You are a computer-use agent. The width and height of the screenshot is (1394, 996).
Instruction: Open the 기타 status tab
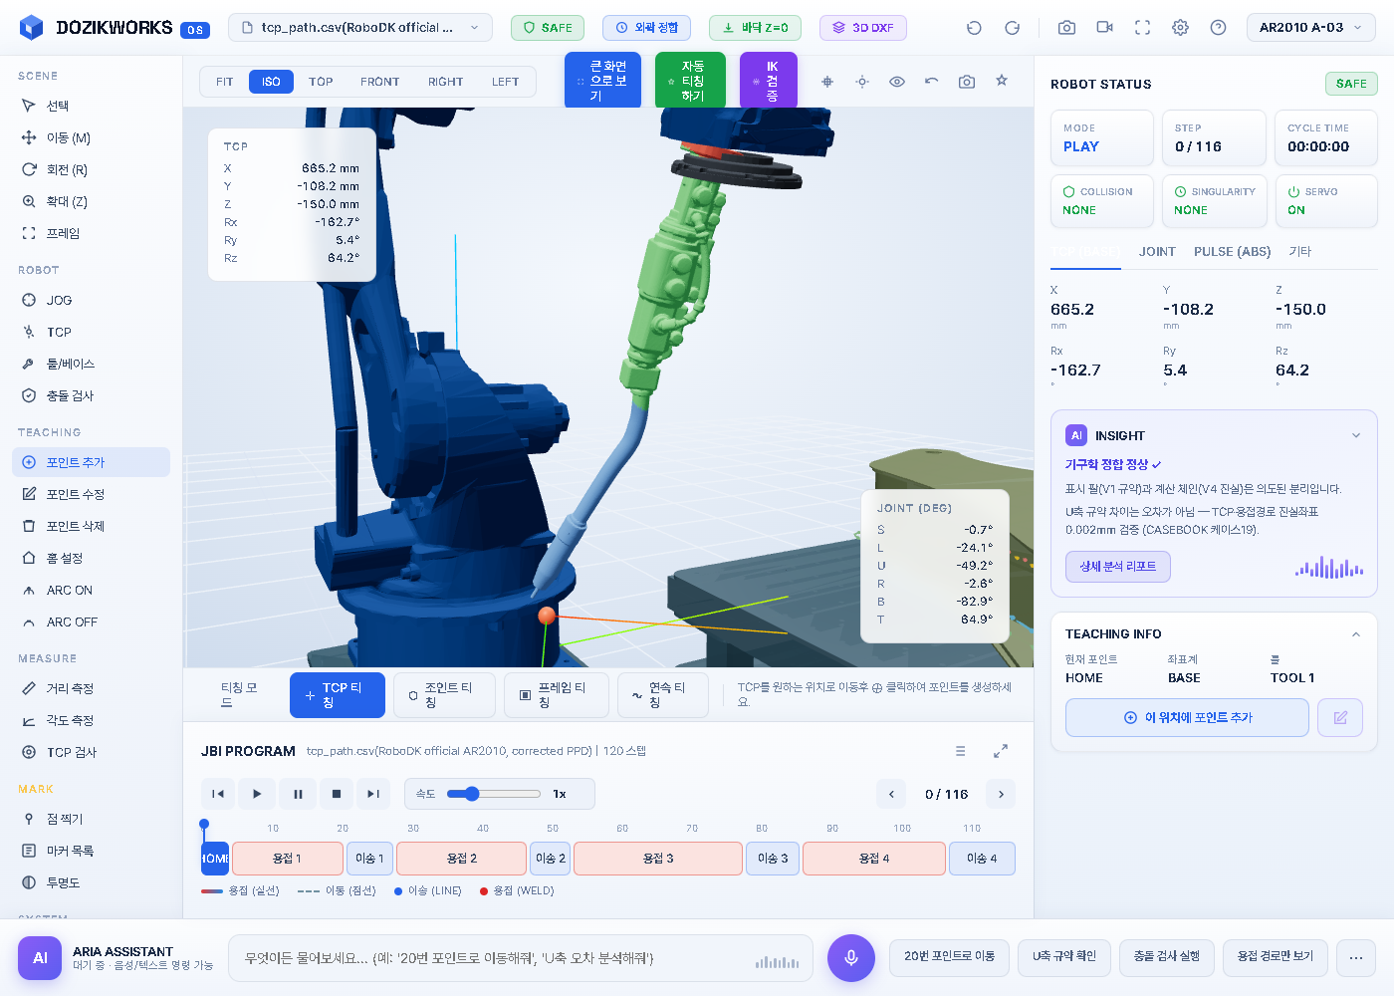tap(1300, 252)
